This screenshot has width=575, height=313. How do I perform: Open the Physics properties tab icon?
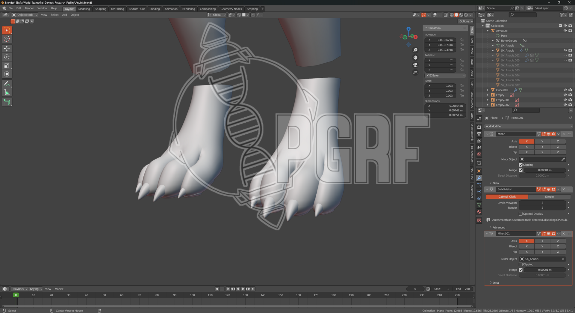[x=479, y=192]
